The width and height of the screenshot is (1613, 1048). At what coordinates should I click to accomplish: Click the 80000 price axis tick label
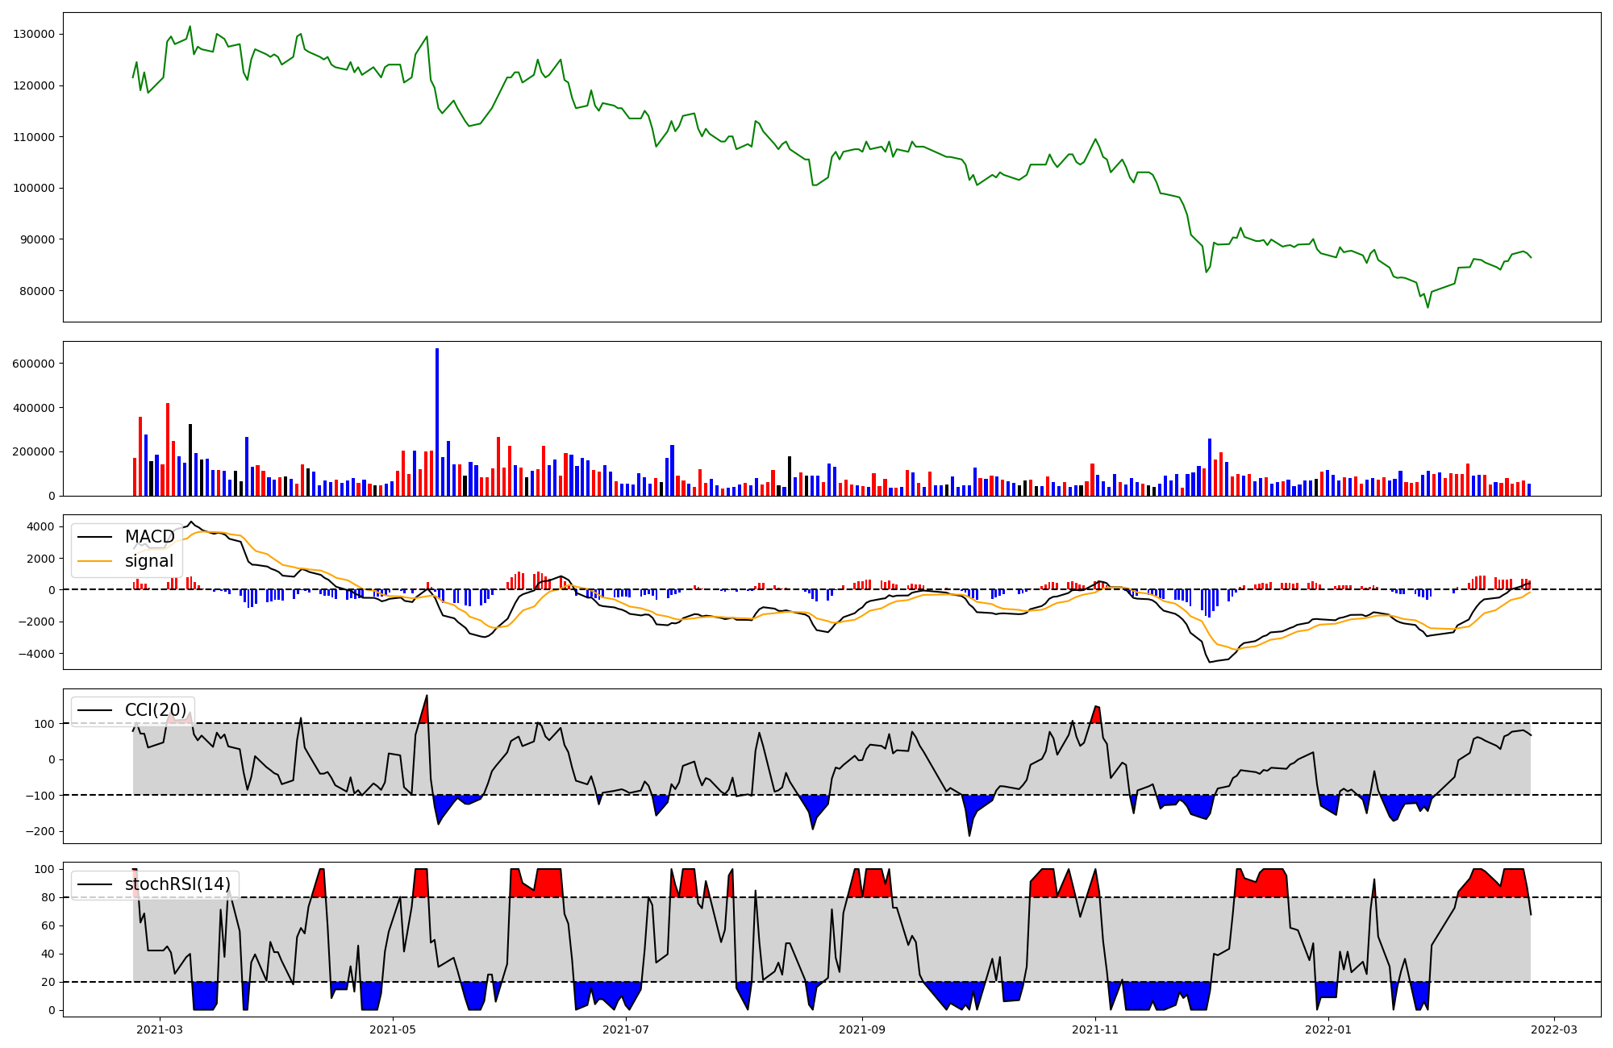[37, 291]
